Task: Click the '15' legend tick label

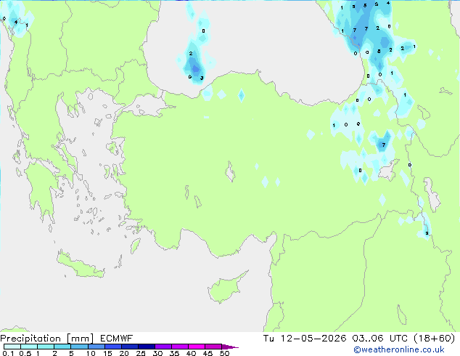Action: coord(107,353)
